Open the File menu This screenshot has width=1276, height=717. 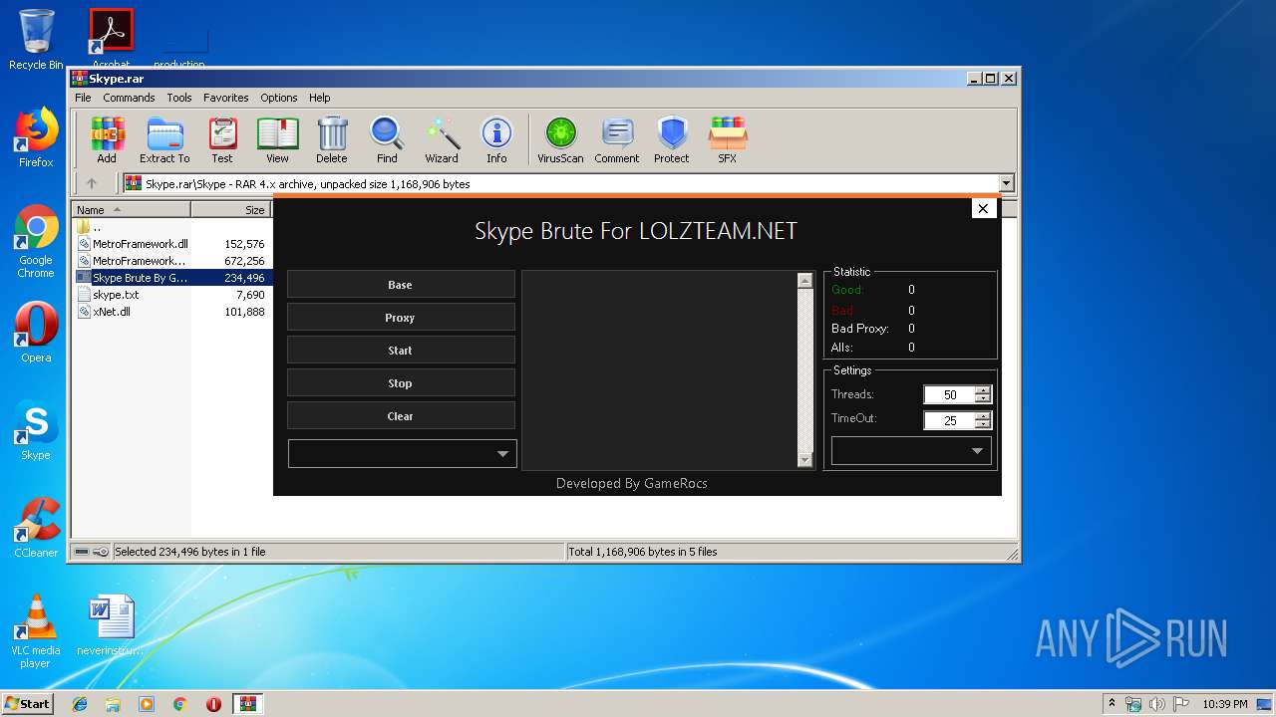tap(83, 98)
